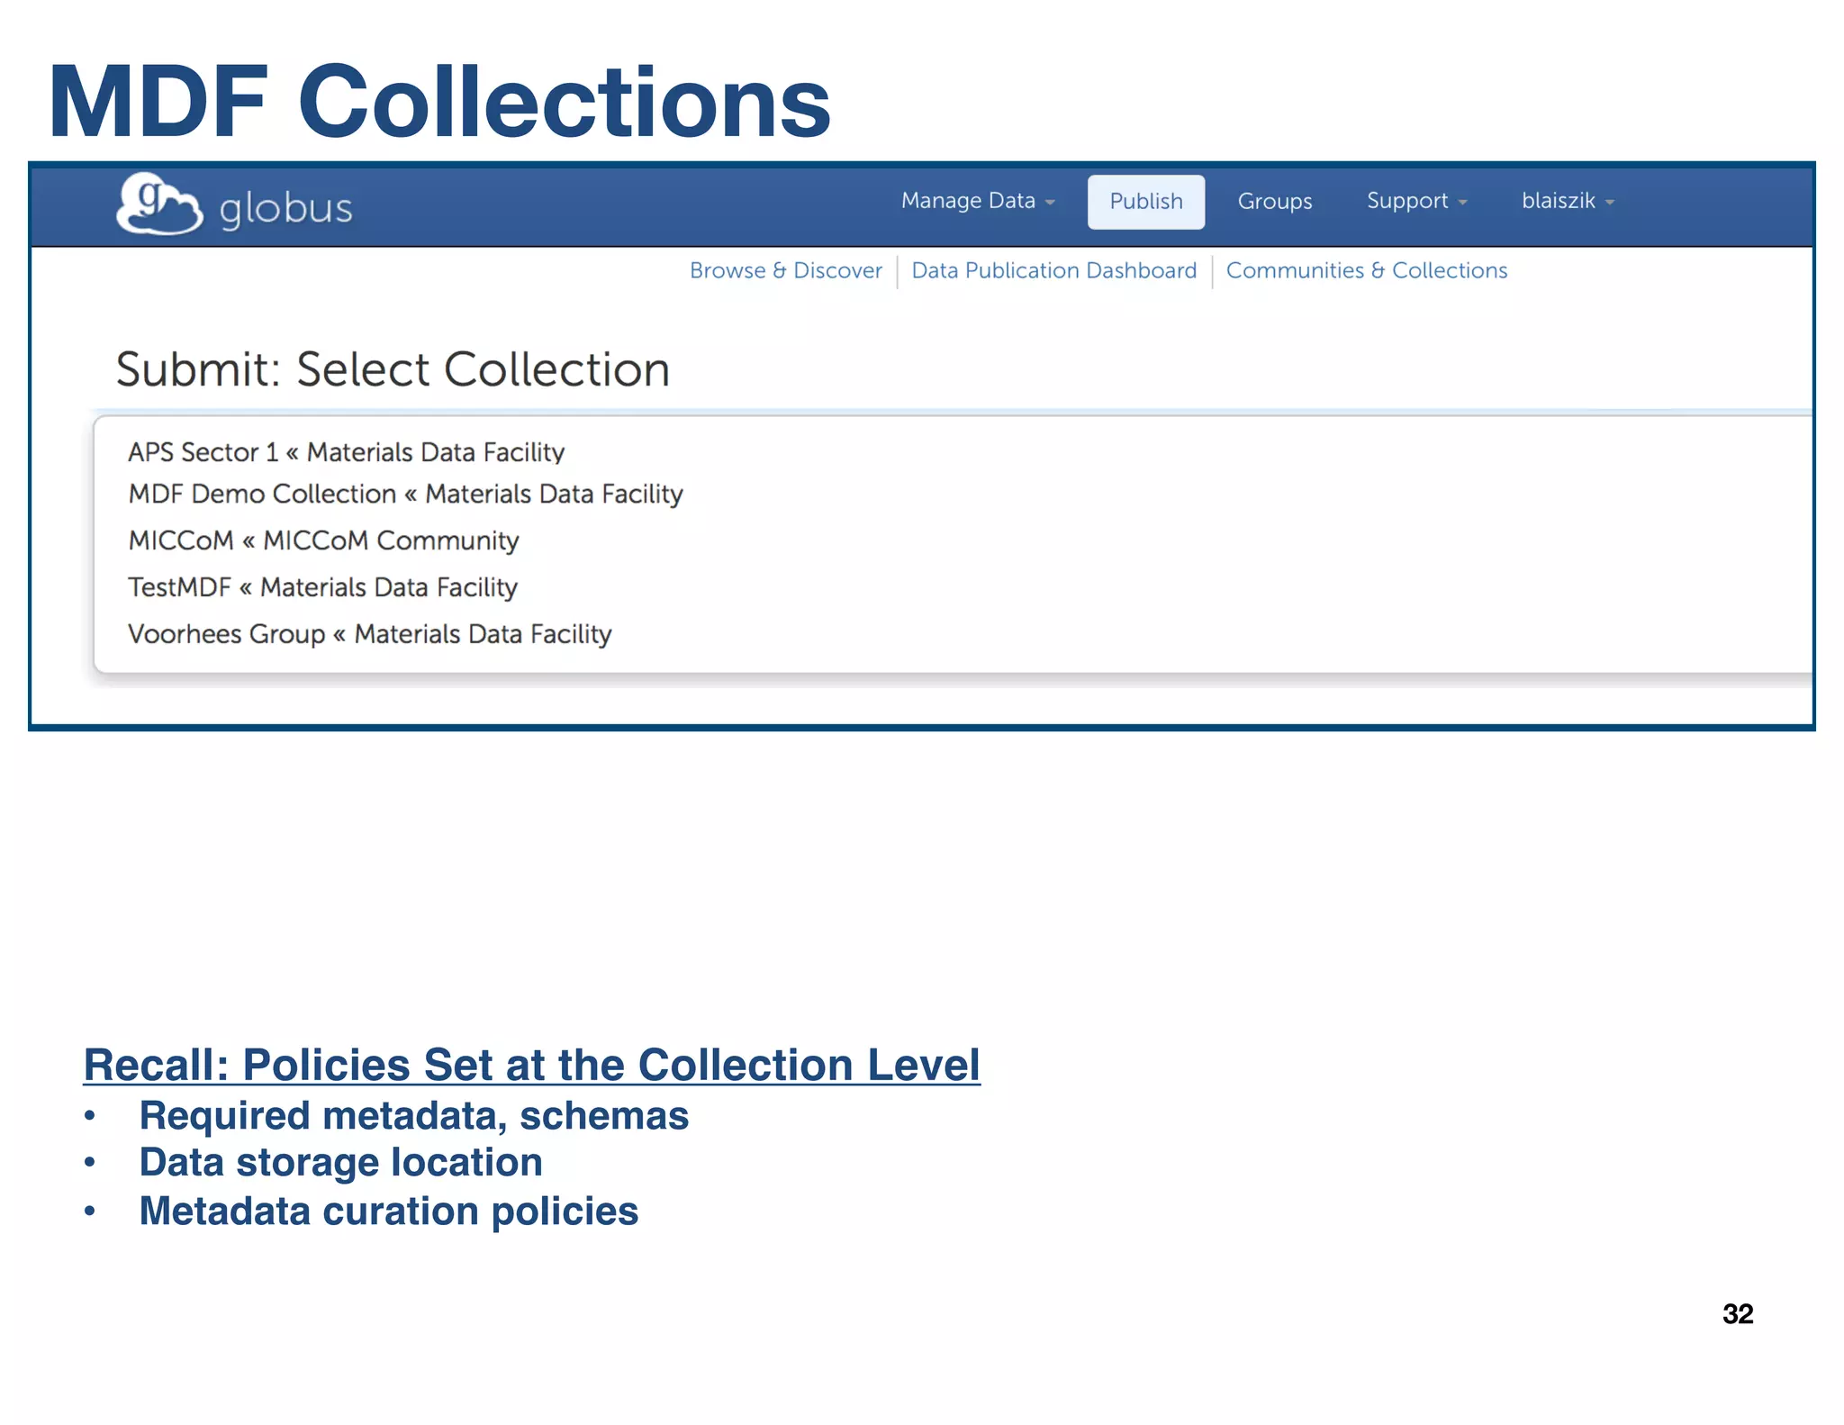Click the Recall: Policies Set underlined heading

(x=531, y=1065)
